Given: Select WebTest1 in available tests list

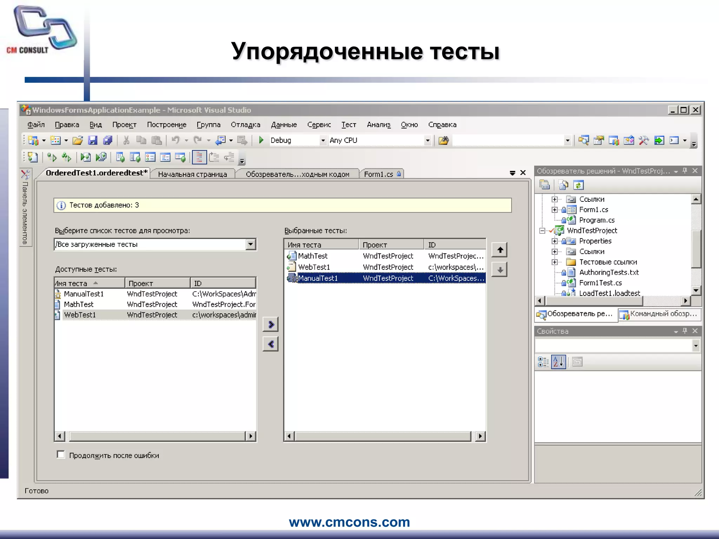Looking at the screenshot, I should pyautogui.click(x=155, y=315).
